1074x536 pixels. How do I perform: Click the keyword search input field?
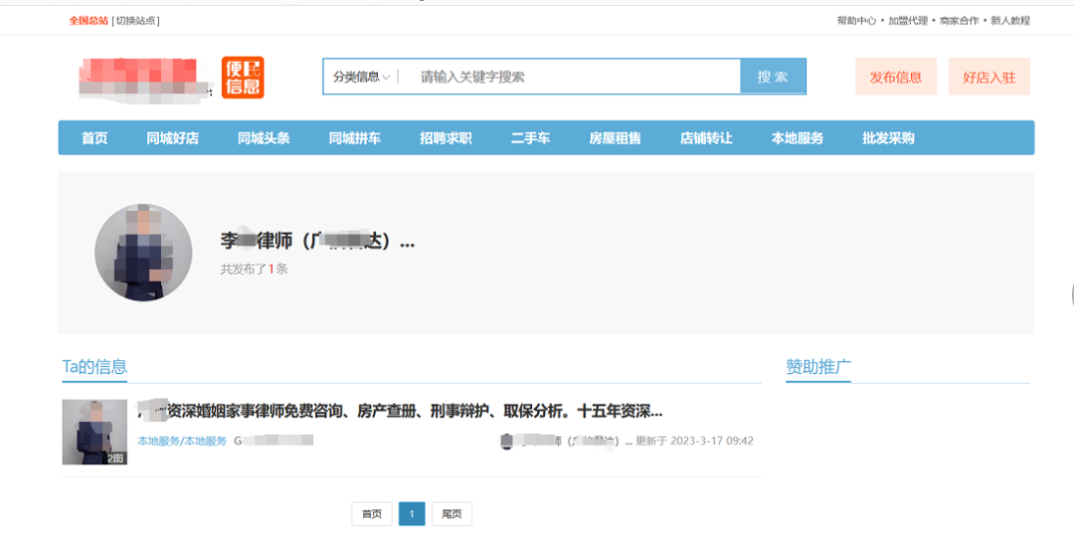tap(572, 77)
